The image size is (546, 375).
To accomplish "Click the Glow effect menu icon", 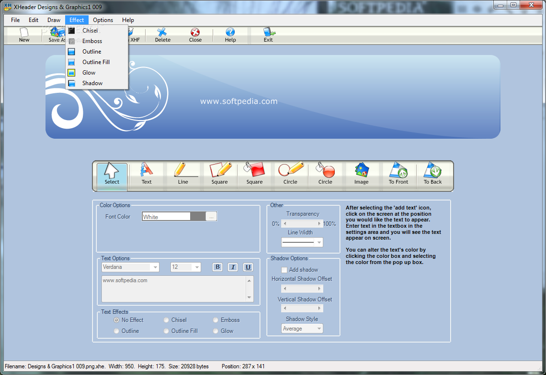I will click(71, 73).
